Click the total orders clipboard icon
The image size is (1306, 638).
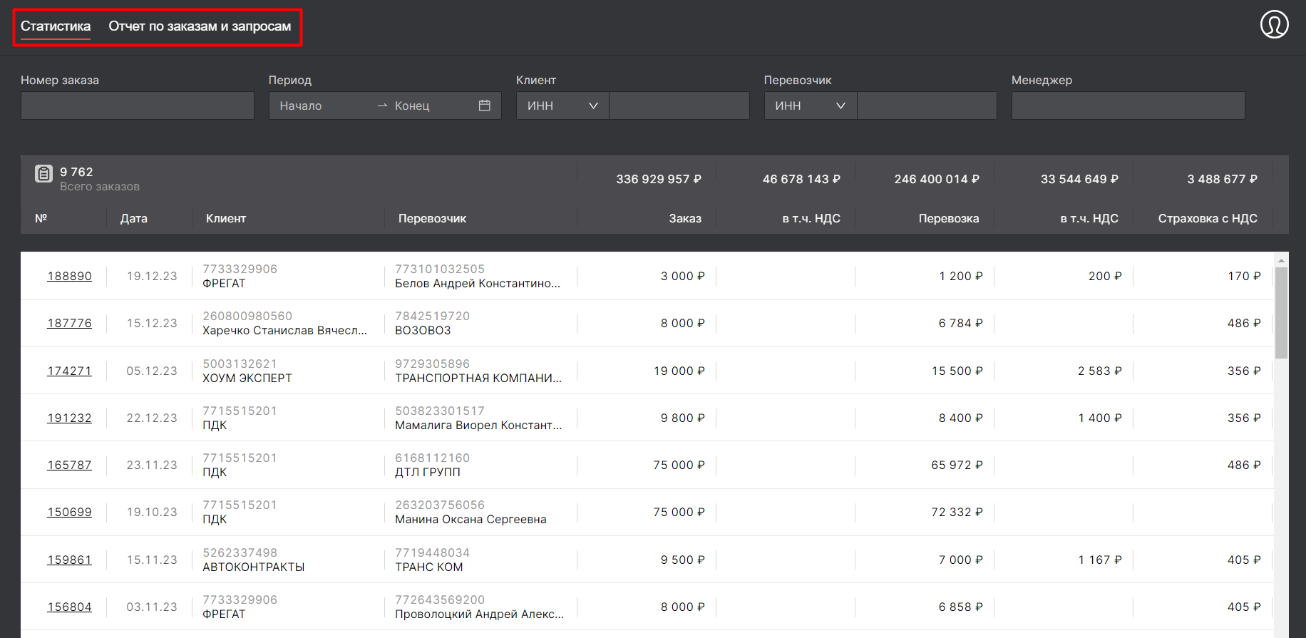43,173
